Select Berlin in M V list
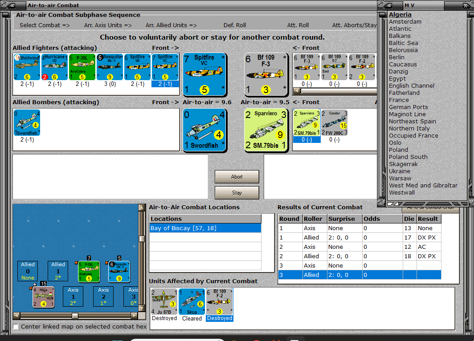 396,57
